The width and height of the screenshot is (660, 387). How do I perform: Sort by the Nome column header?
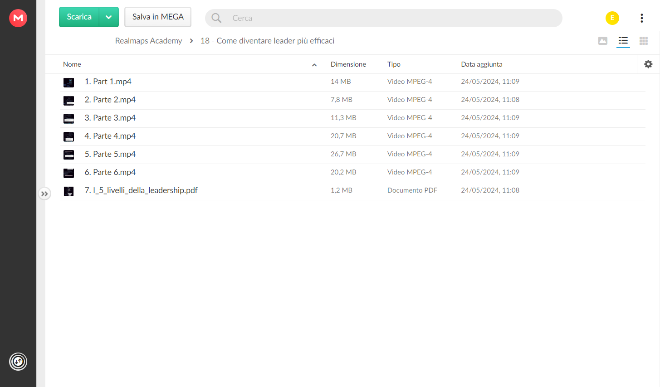click(x=72, y=64)
